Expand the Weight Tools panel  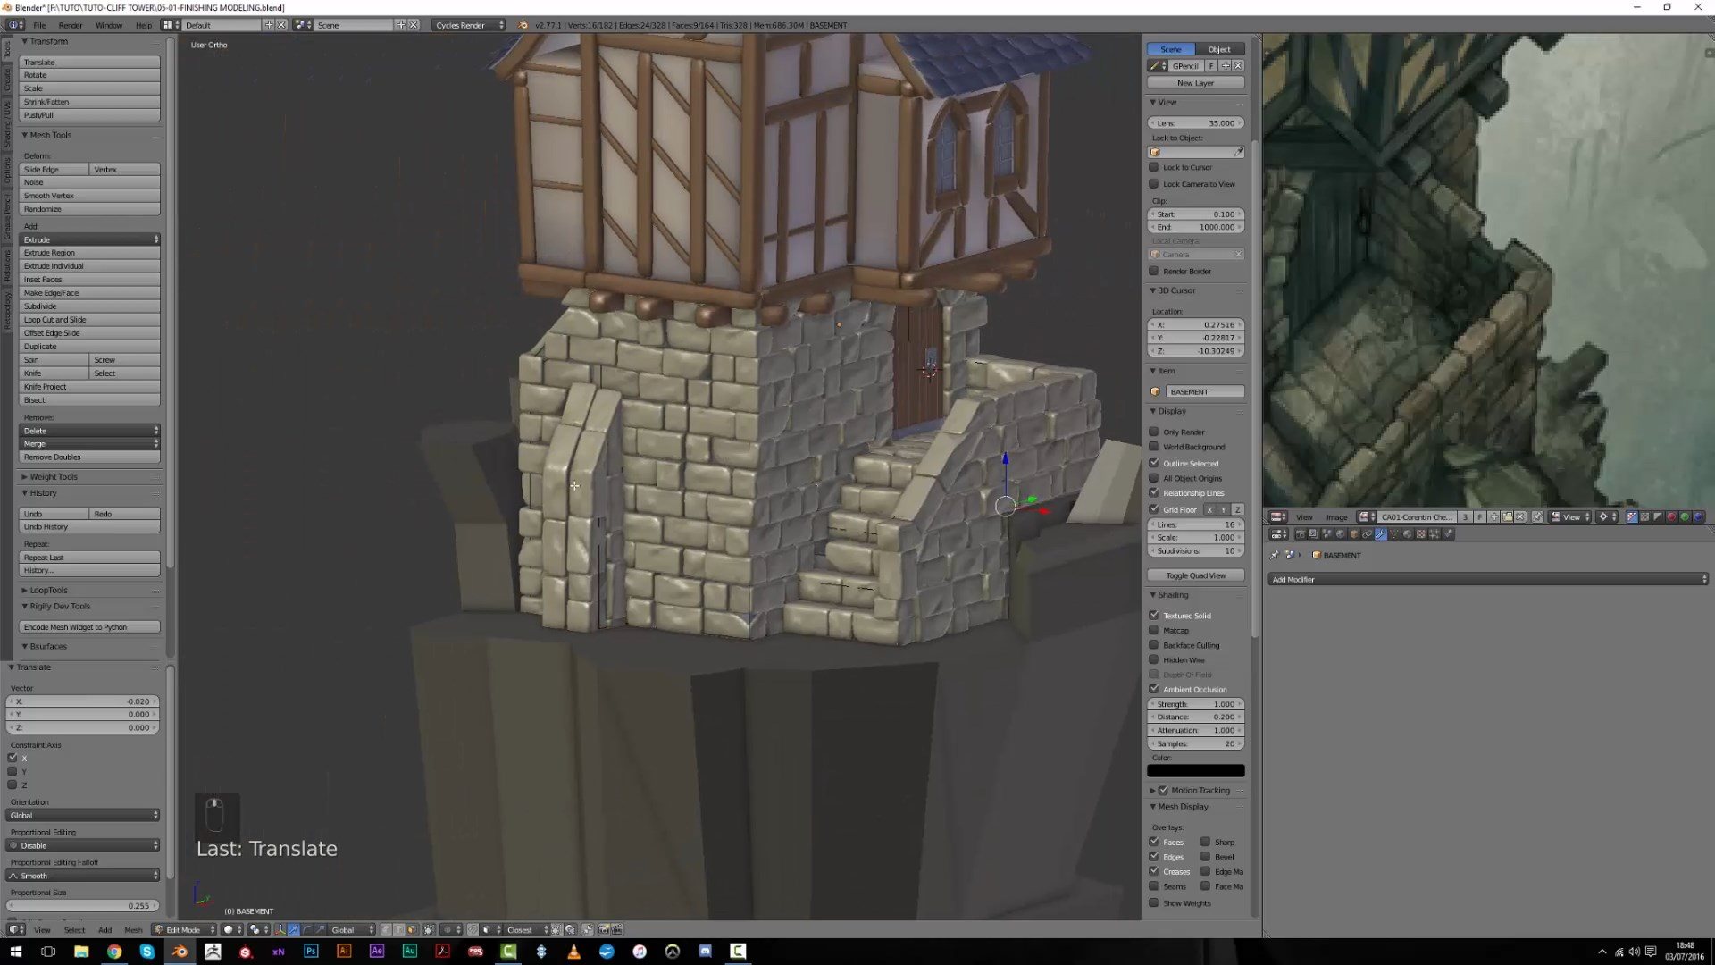[x=54, y=477]
